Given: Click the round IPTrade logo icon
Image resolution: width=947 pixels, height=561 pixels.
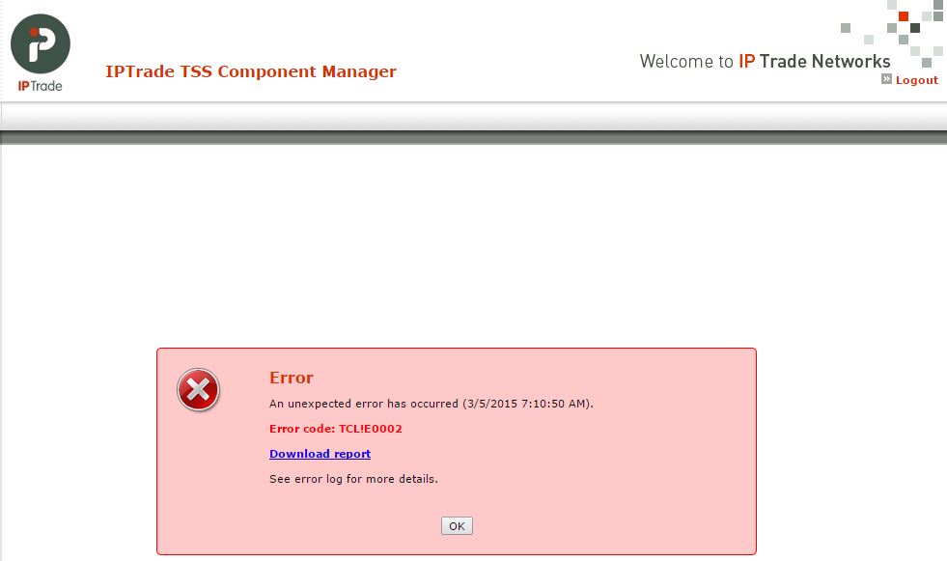Looking at the screenshot, I should pyautogui.click(x=41, y=43).
